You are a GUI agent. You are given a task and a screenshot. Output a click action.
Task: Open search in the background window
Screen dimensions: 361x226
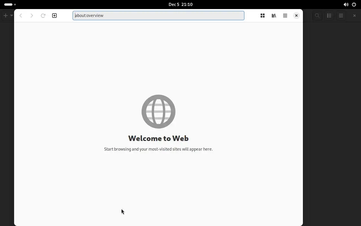[317, 16]
